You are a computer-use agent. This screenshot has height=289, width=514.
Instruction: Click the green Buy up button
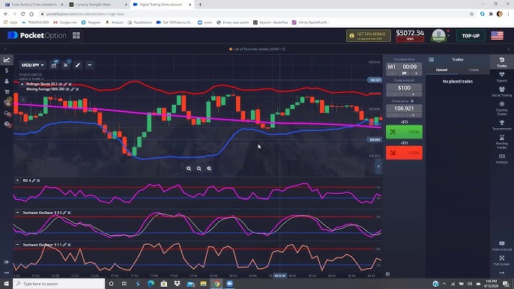404,132
